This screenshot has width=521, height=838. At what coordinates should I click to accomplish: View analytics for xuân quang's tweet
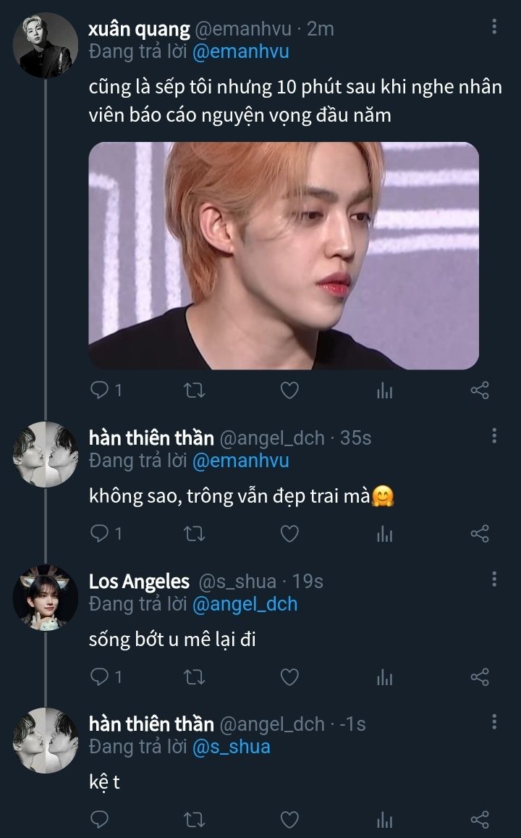coord(384,391)
